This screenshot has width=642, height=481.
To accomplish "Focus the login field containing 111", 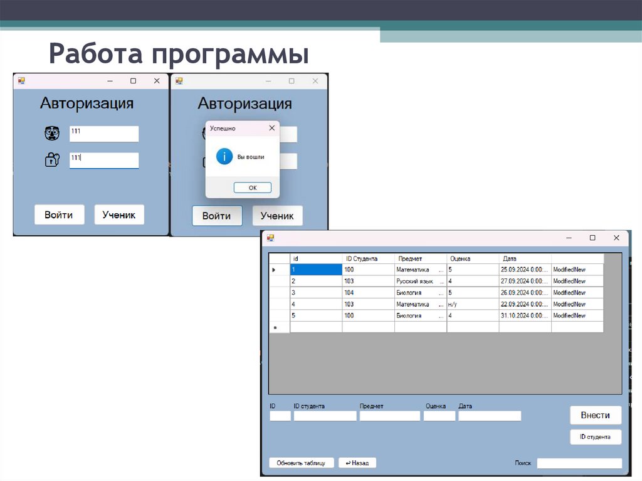I will click(104, 134).
